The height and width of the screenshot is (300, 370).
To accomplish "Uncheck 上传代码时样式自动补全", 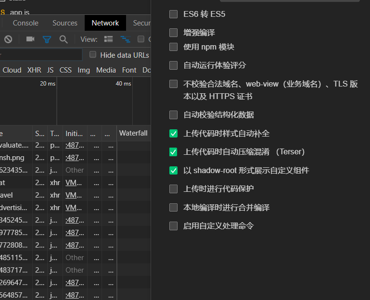I will [173, 134].
